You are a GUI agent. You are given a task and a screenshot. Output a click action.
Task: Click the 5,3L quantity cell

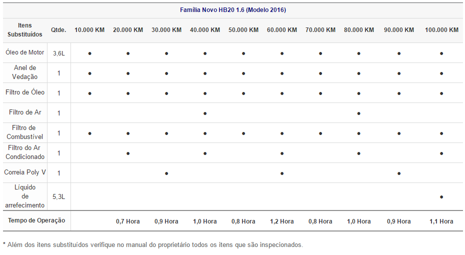58,196
